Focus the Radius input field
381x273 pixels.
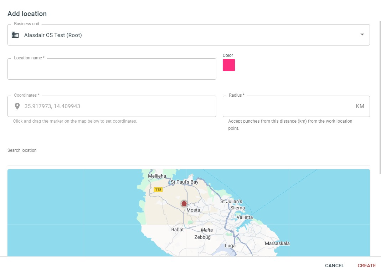296,106
